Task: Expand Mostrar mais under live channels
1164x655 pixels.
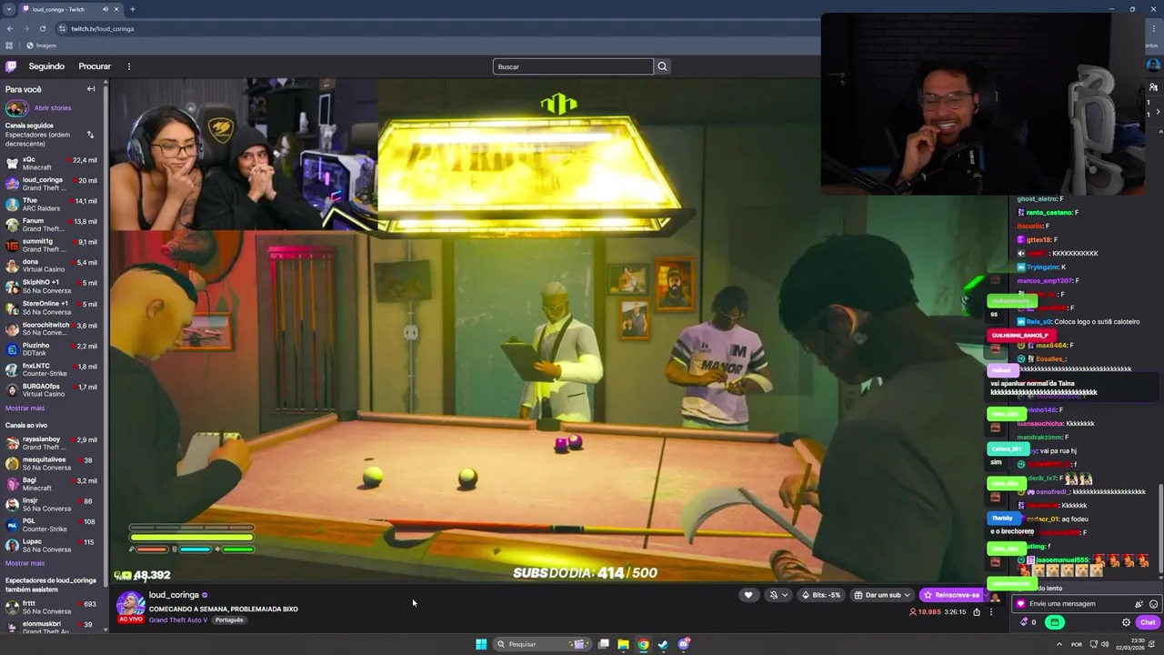Action: [x=25, y=563]
